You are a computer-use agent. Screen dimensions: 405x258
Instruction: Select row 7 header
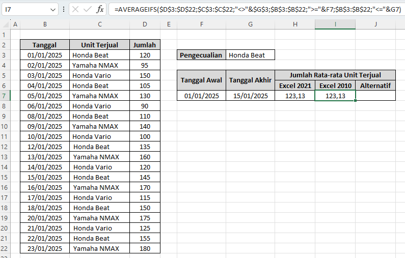pyautogui.click(x=5, y=96)
